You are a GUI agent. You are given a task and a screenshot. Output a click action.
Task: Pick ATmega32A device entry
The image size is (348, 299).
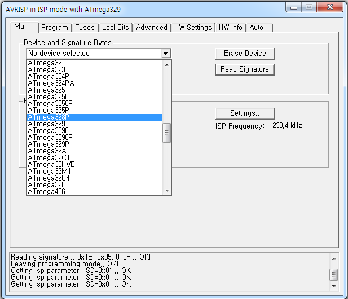pos(94,151)
